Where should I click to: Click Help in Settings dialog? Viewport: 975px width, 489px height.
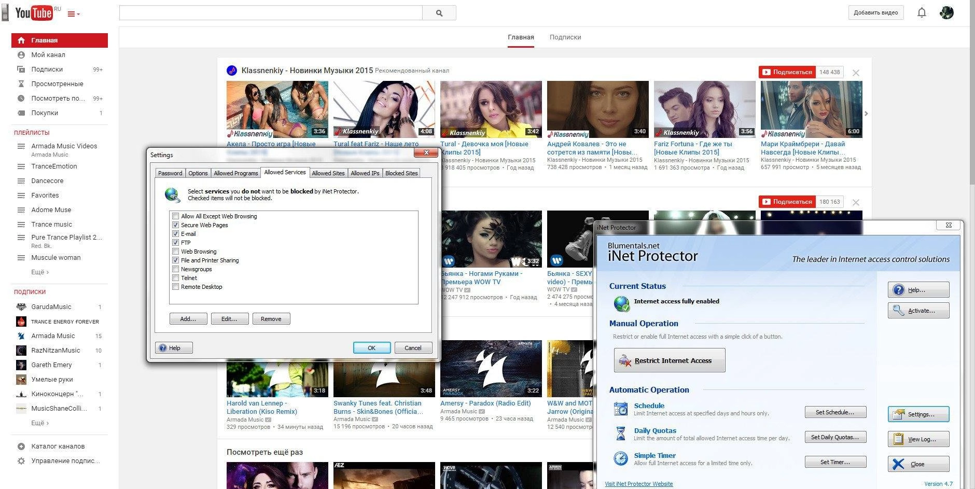click(x=174, y=348)
